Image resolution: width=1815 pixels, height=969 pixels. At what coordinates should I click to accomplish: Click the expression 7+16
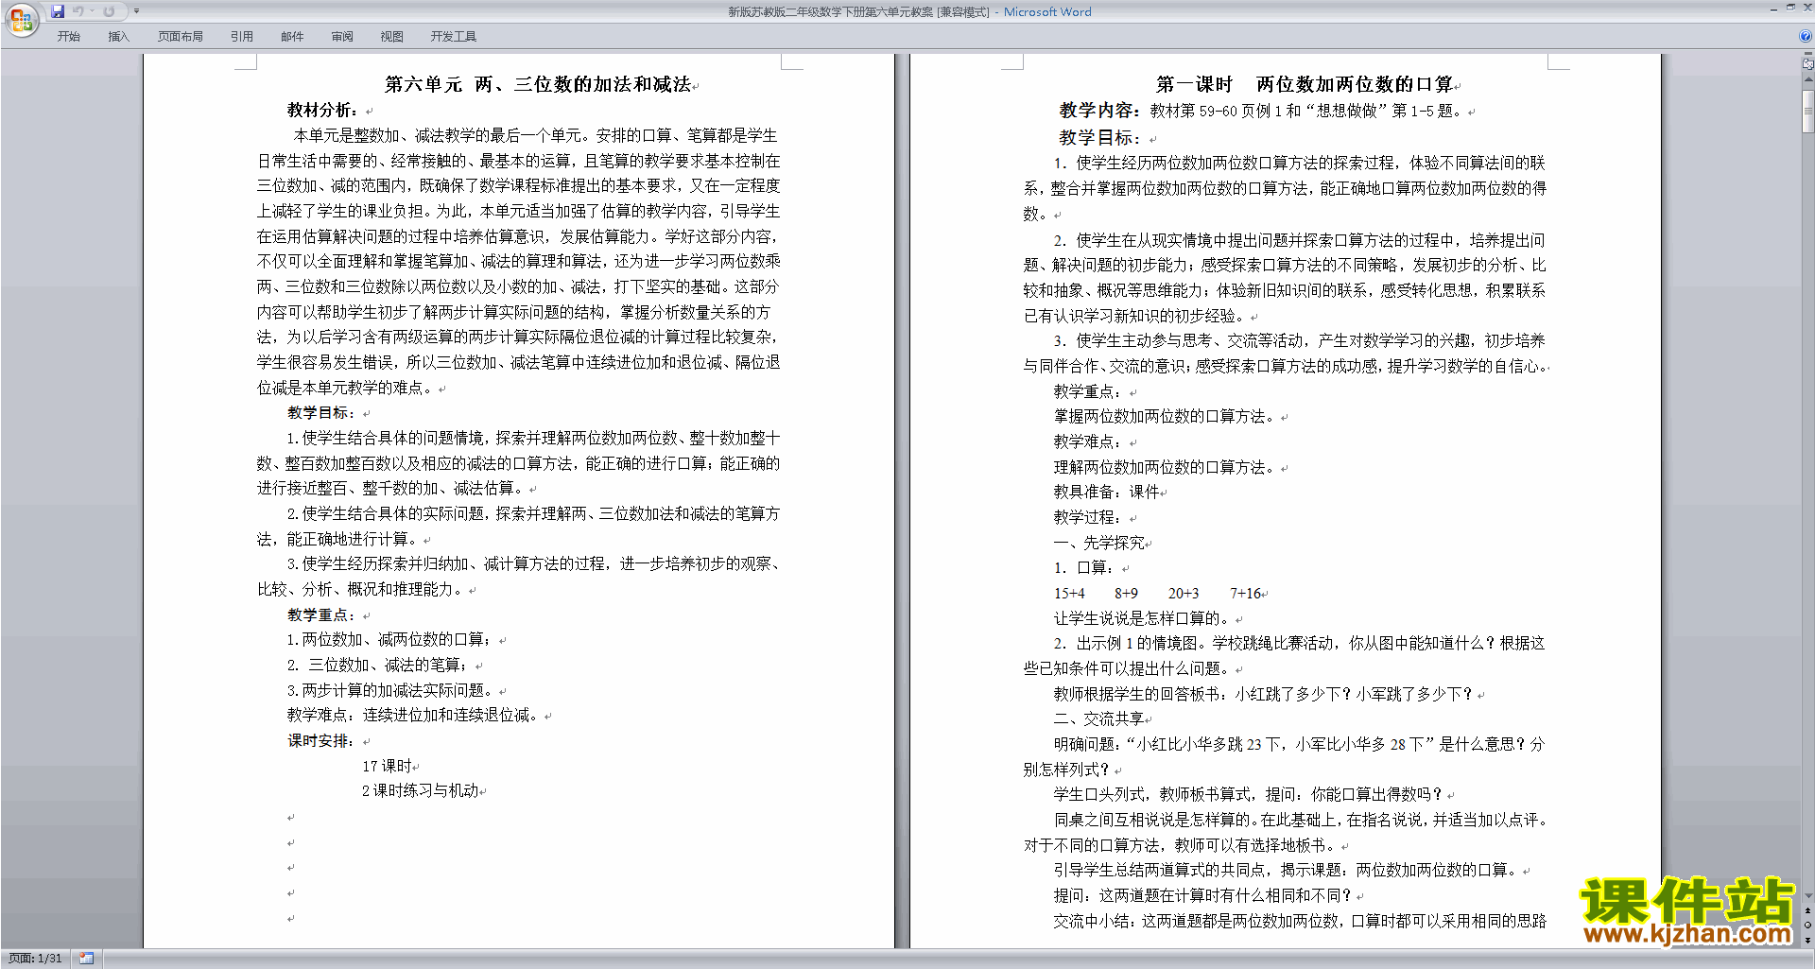(x=1245, y=594)
